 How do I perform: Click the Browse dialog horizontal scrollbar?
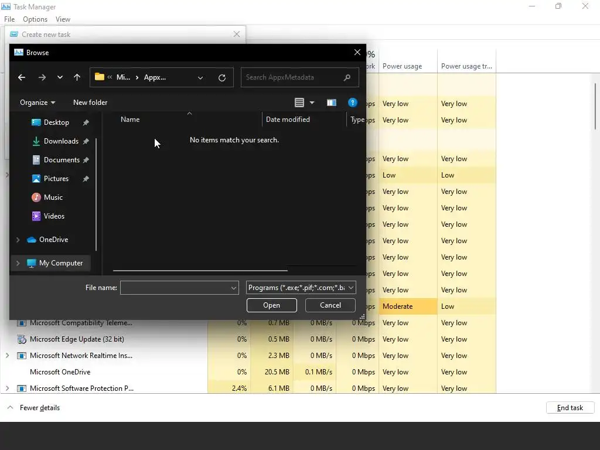tap(200, 271)
